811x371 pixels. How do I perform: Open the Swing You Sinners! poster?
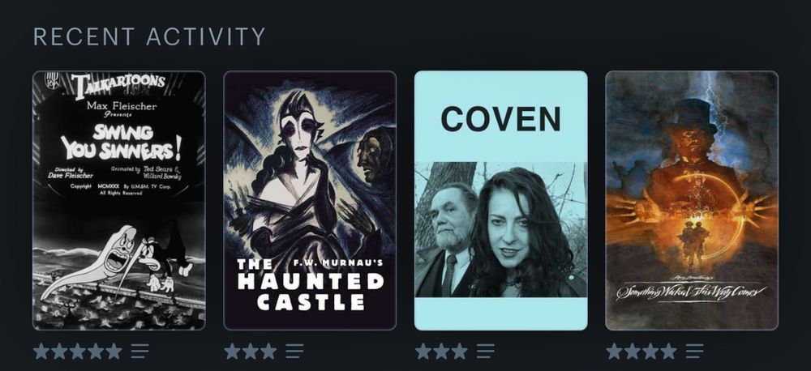(119, 200)
